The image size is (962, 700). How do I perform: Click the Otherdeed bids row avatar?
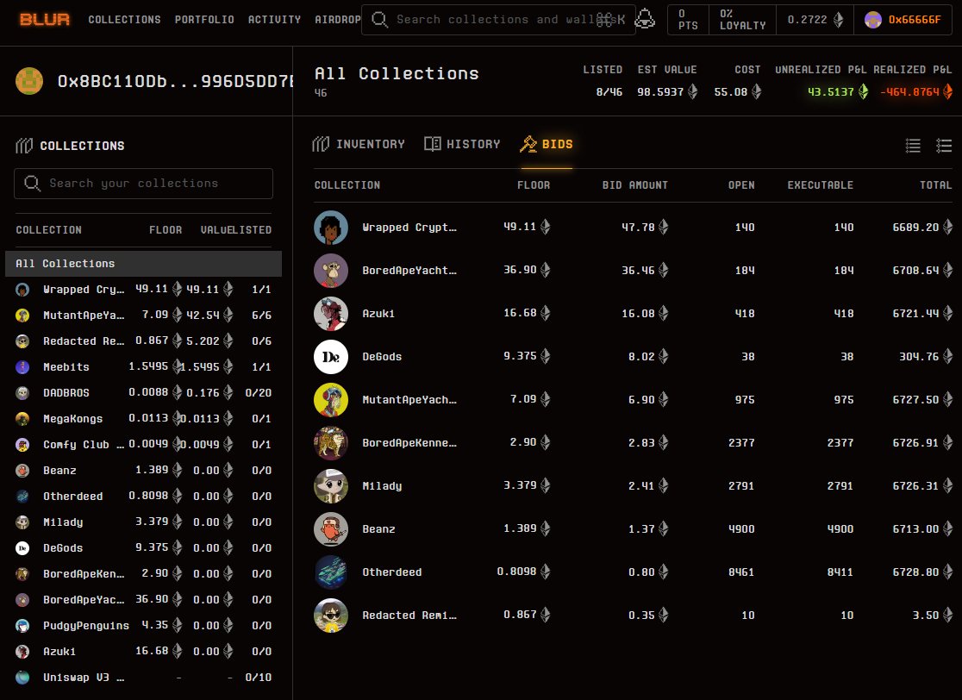tap(331, 572)
